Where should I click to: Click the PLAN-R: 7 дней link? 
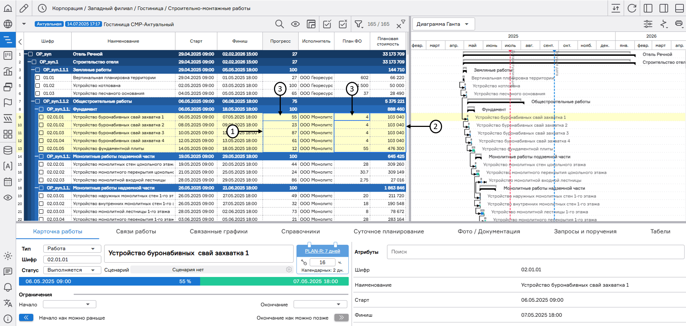(322, 251)
